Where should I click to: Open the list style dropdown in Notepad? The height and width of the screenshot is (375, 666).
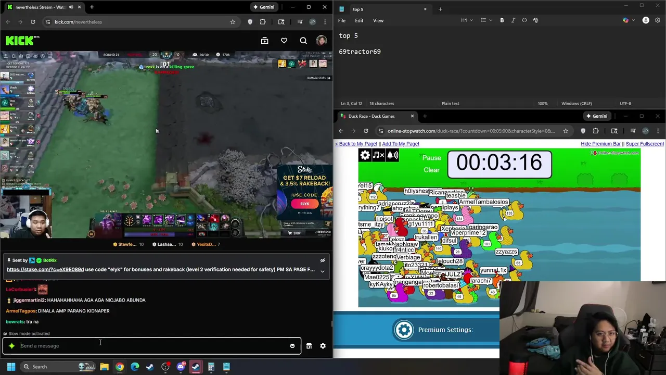click(x=486, y=20)
